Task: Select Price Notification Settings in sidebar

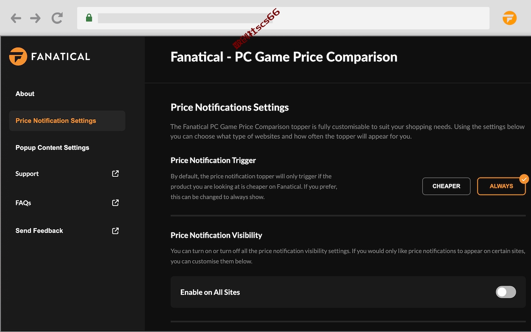Action: click(x=67, y=121)
